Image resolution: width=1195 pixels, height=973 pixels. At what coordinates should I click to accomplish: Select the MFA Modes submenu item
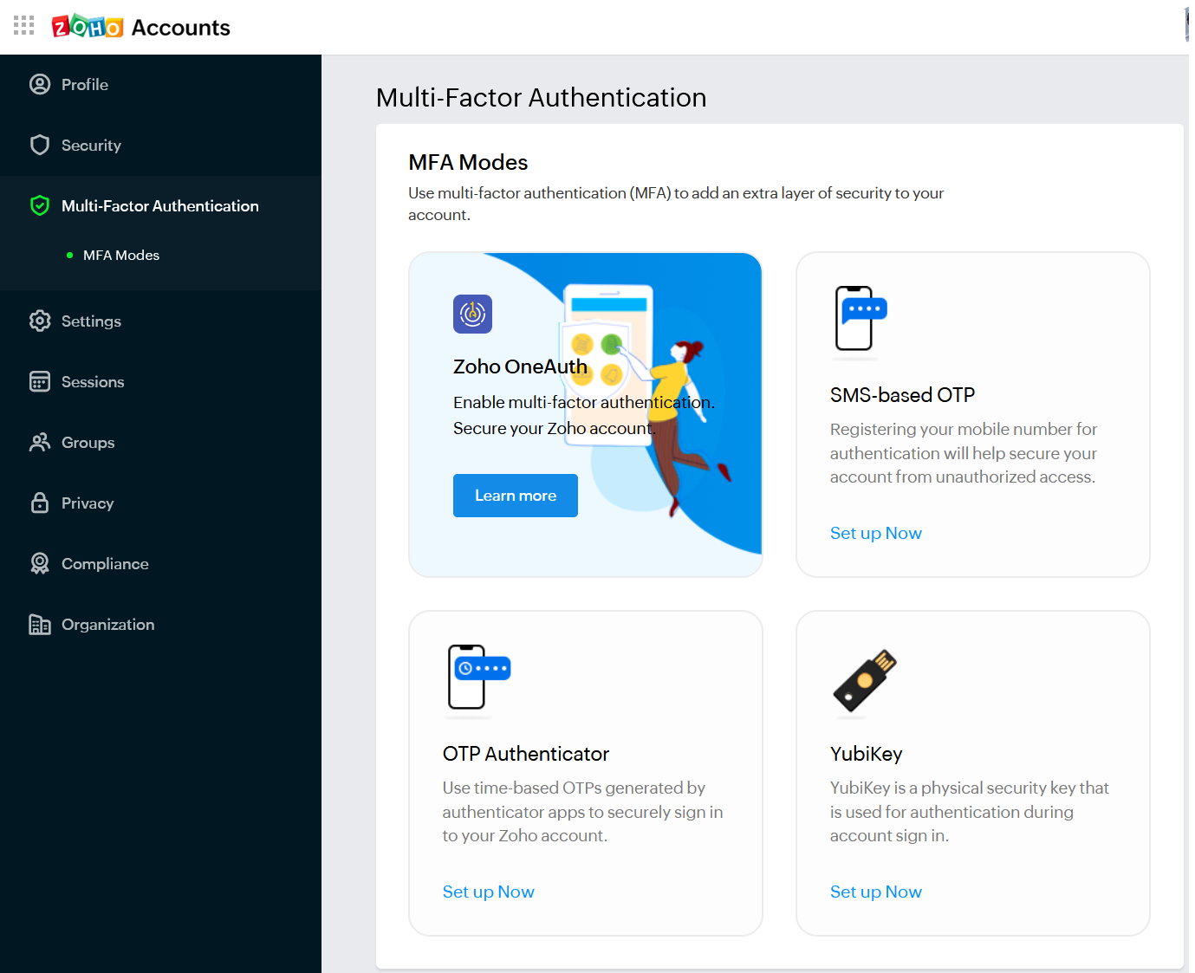pyautogui.click(x=121, y=255)
